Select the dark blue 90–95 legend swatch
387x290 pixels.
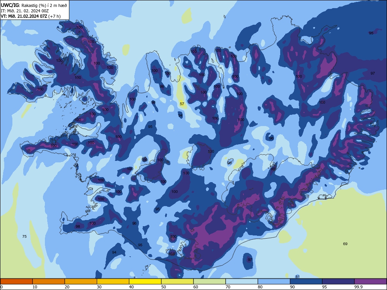306,281
